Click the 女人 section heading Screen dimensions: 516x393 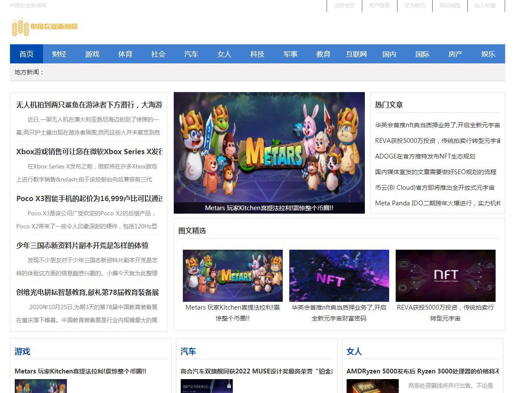354,351
